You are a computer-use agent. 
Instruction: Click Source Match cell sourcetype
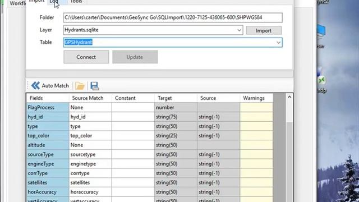click(90, 154)
